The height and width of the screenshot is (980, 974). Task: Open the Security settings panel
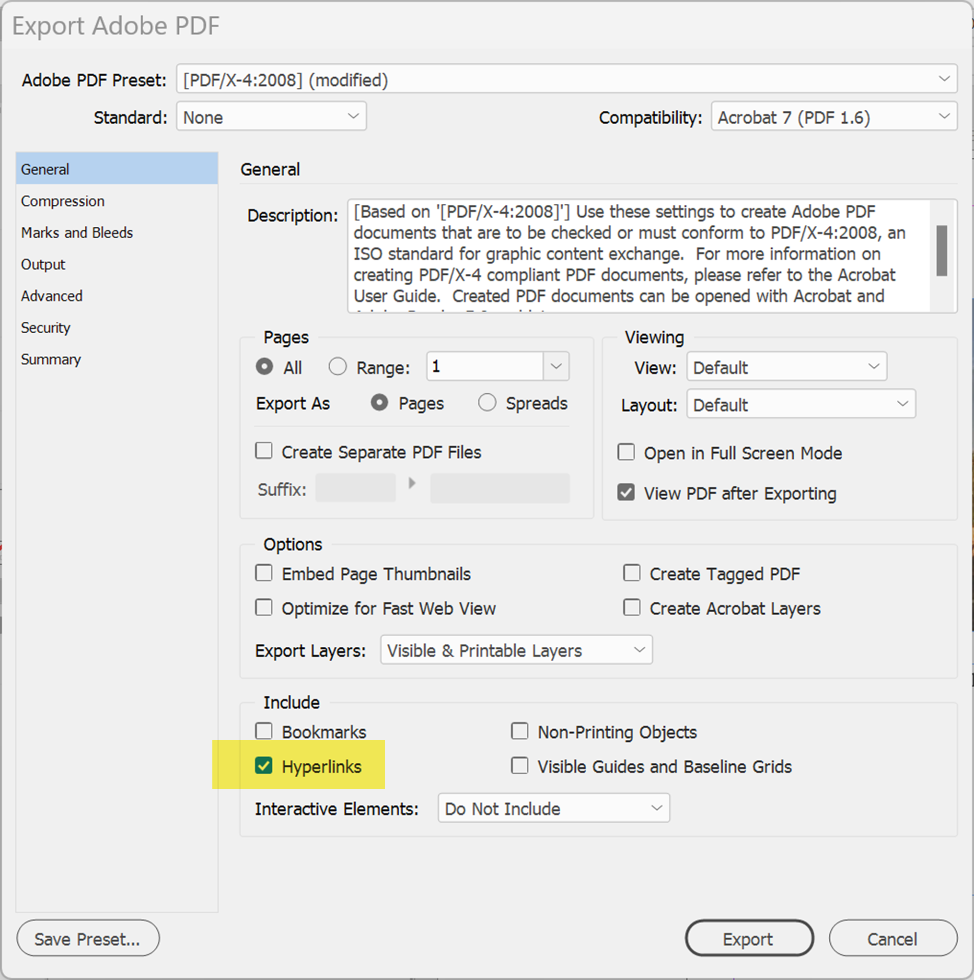coord(46,327)
